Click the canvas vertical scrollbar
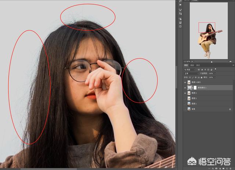Screen dimensions: 235x170 177,77
